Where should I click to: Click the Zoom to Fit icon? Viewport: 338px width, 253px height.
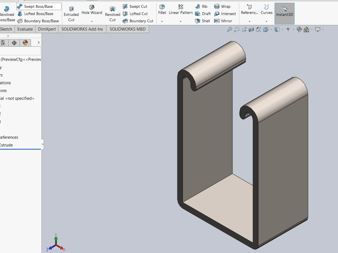click(x=230, y=29)
